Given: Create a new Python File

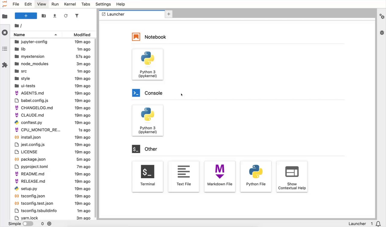Looking at the screenshot, I should pyautogui.click(x=256, y=176).
